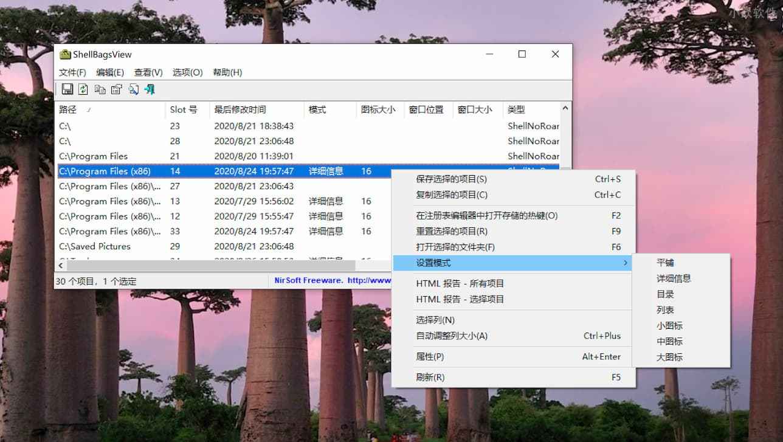783x442 pixels.
Task: Click 刷新(R) in the context menu
Action: pos(430,377)
